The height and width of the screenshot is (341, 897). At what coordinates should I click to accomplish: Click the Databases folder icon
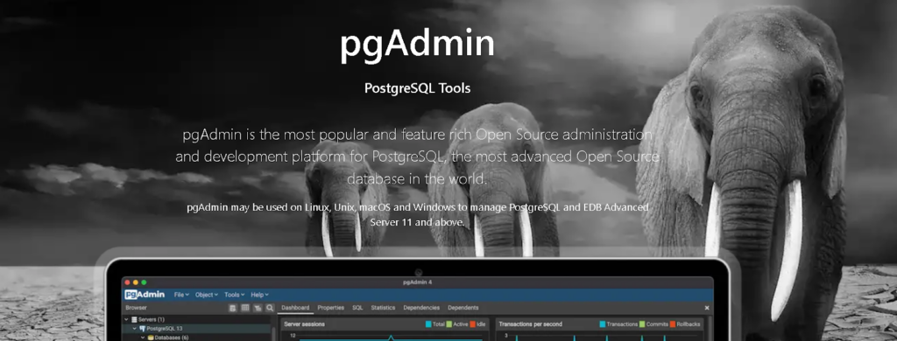(151, 338)
